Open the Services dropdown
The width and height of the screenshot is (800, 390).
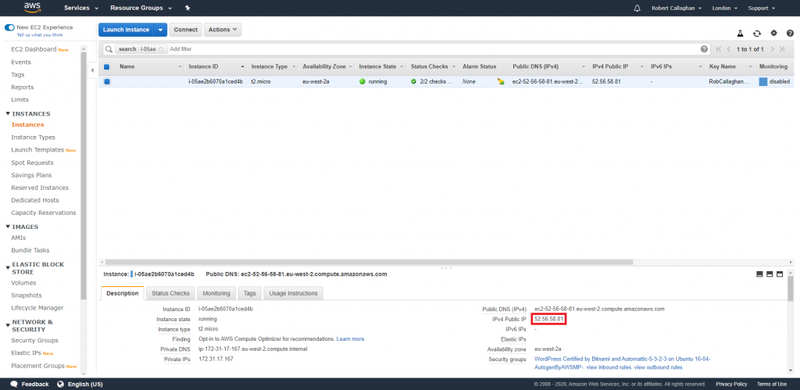81,8
